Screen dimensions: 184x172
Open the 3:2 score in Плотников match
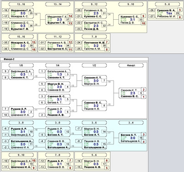point(96,45)
